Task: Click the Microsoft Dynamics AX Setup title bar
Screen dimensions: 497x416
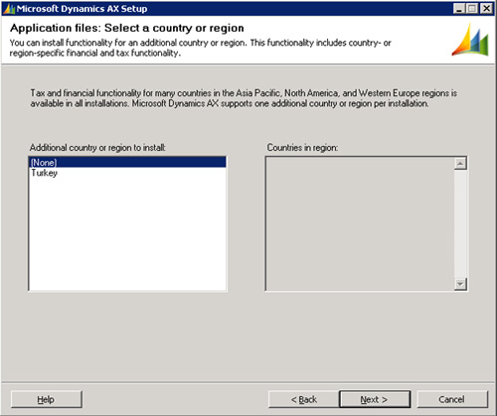Action: pyautogui.click(x=232, y=9)
